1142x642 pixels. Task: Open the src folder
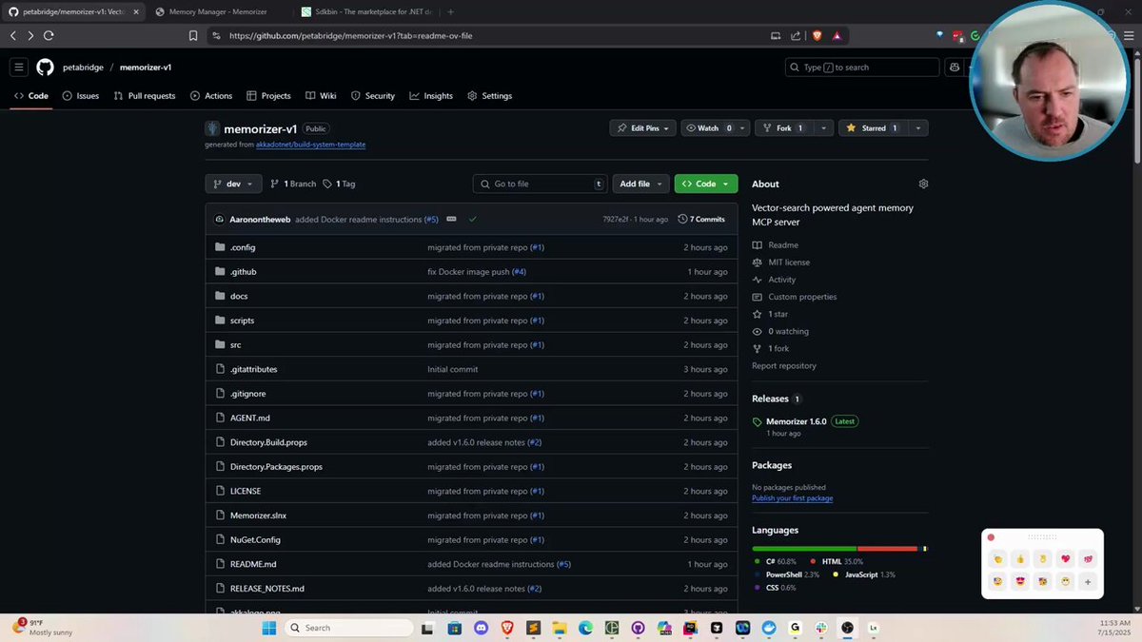pyautogui.click(x=235, y=345)
